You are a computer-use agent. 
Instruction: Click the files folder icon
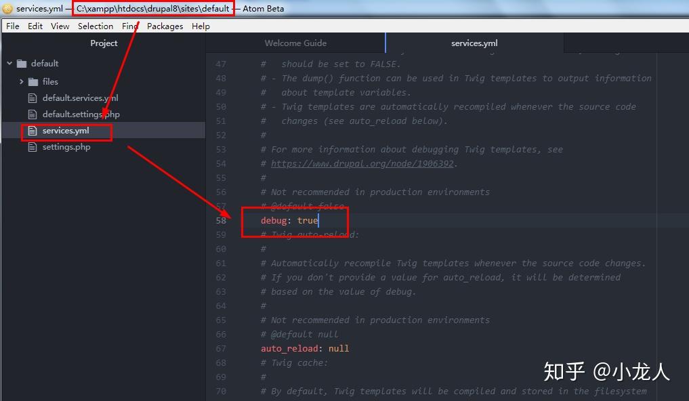point(33,82)
